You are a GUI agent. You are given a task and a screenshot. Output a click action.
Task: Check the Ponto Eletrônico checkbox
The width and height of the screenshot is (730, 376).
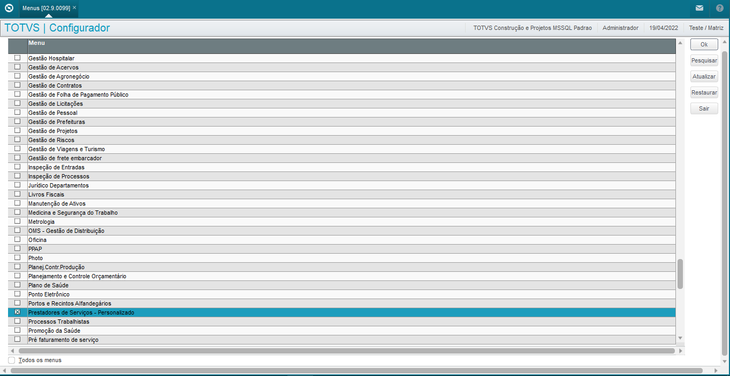pos(17,294)
